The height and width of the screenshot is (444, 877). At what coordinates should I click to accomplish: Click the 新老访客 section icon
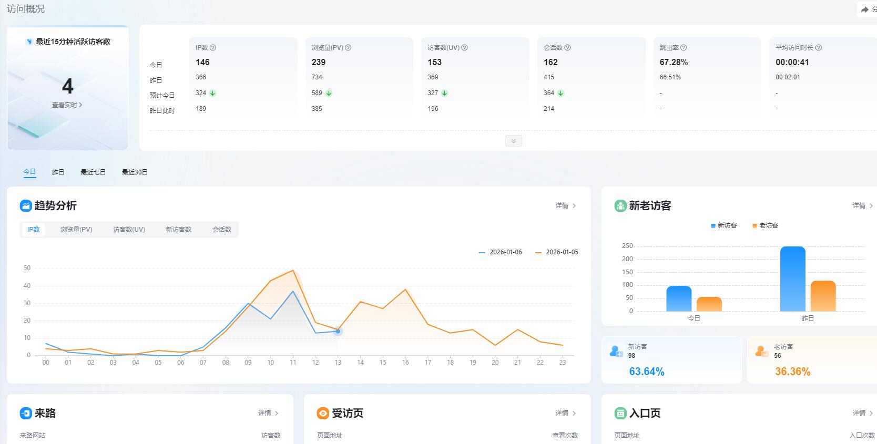coord(620,205)
